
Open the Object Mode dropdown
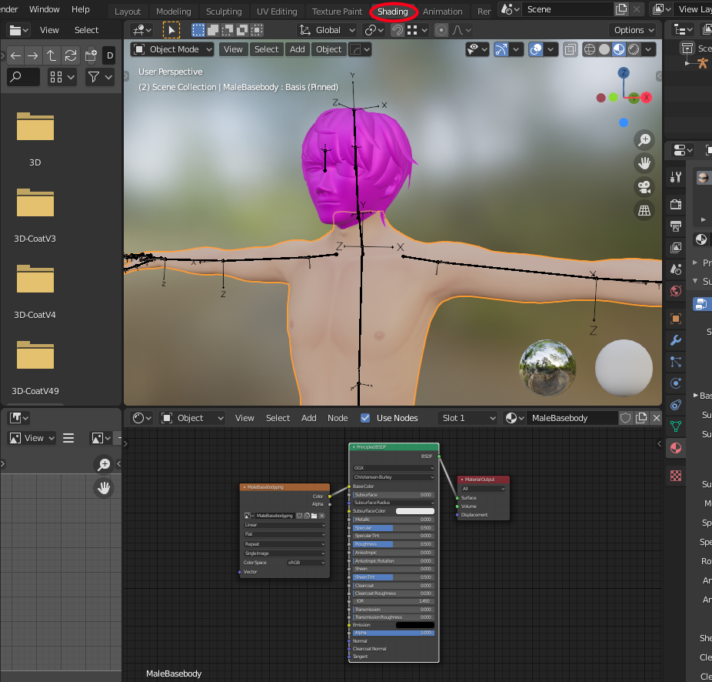tap(172, 49)
